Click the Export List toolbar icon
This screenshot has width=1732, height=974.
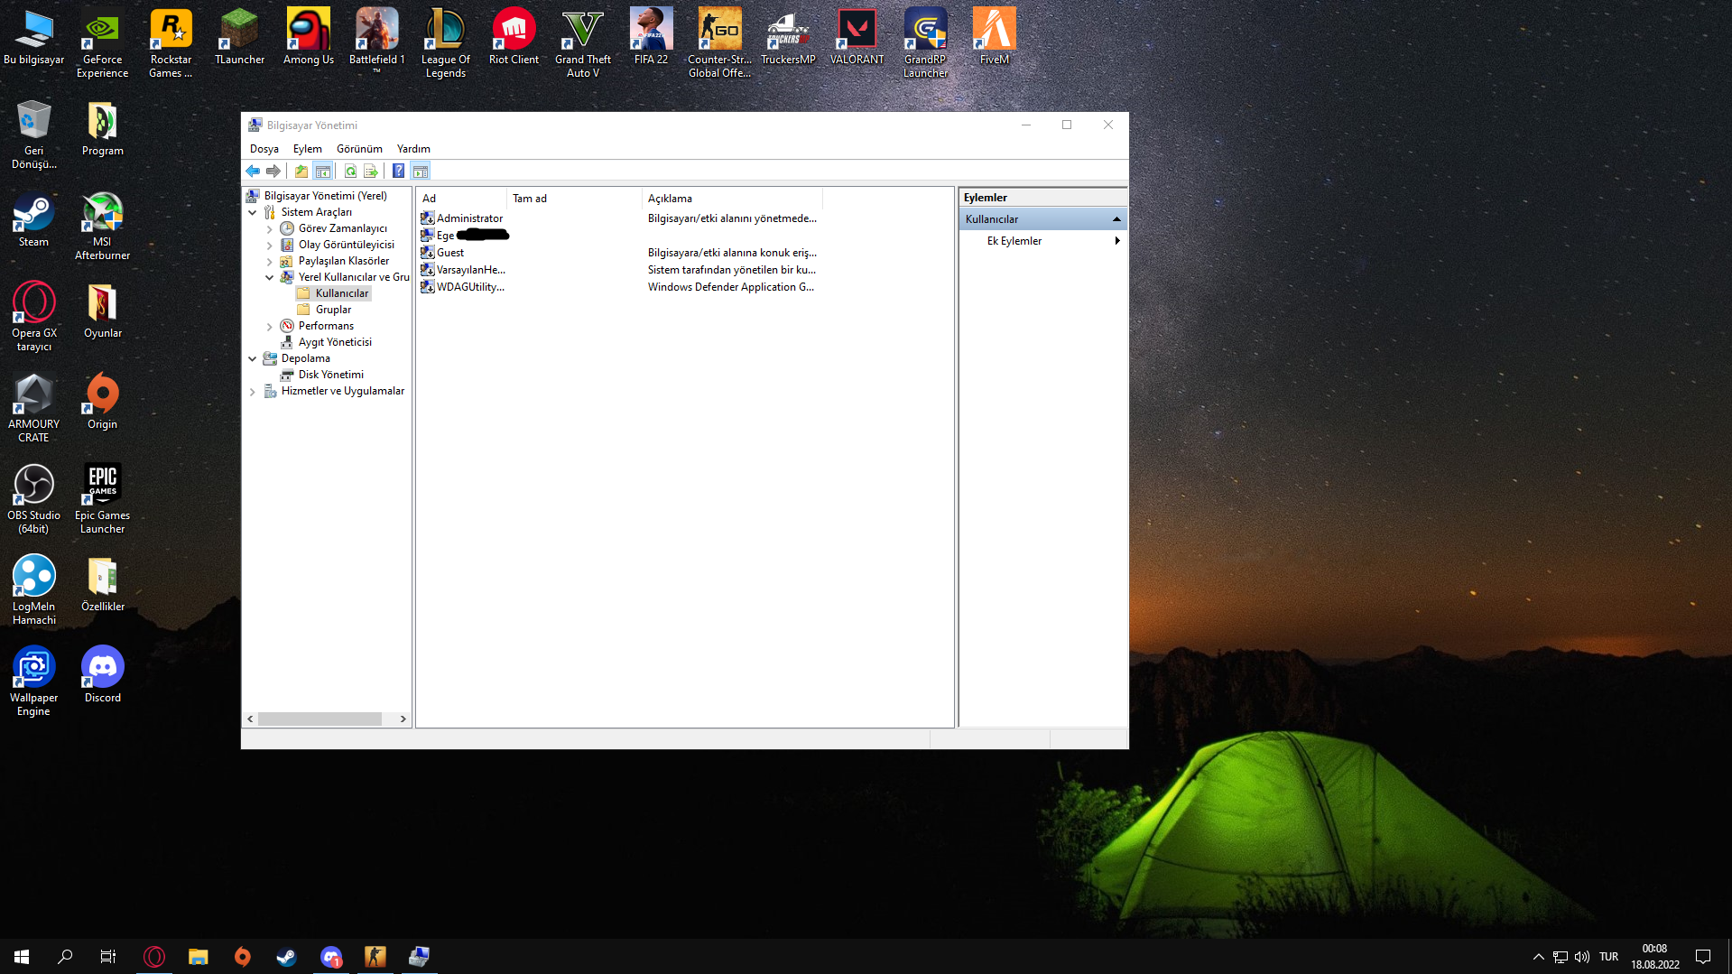click(x=371, y=172)
